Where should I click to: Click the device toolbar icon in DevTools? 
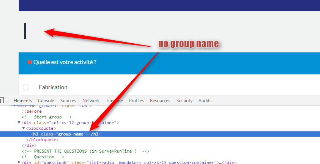pyautogui.click(x=2, y=101)
